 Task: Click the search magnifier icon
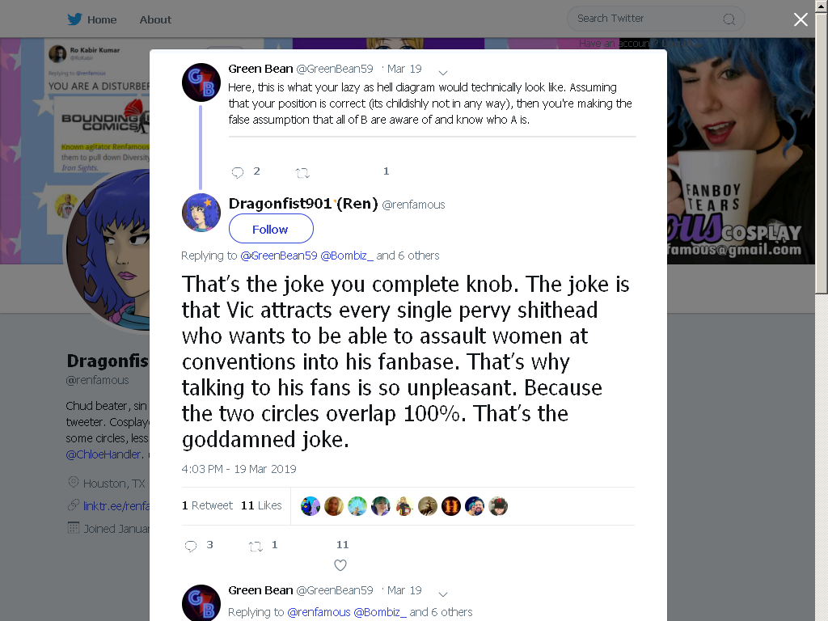click(729, 19)
